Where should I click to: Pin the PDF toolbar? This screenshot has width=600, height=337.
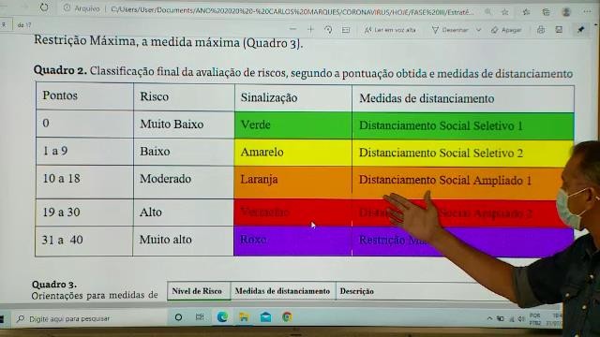tap(581, 29)
